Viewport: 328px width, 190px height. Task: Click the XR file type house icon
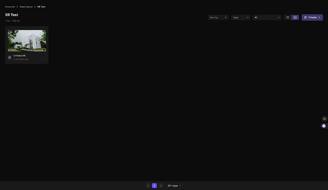10,57
